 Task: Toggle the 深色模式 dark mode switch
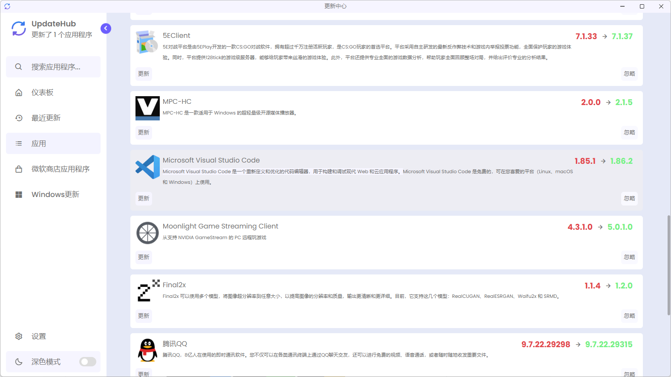coord(88,362)
